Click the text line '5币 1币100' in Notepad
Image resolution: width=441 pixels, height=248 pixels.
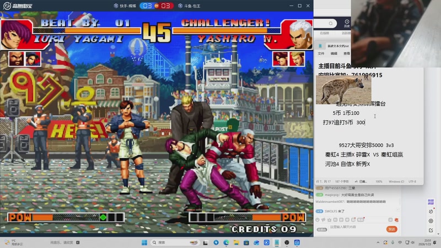pyautogui.click(x=346, y=113)
